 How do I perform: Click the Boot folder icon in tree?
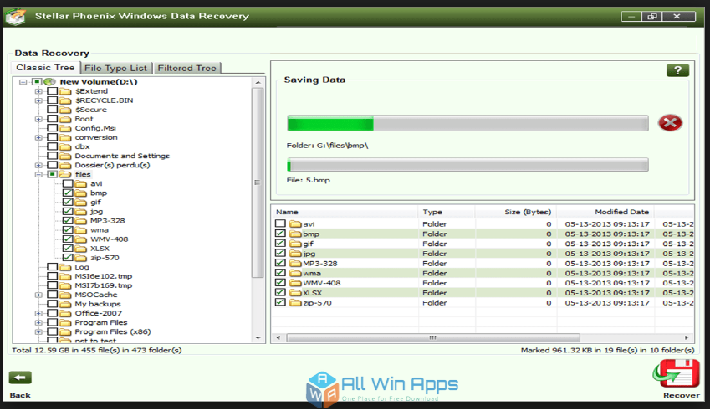tap(65, 119)
